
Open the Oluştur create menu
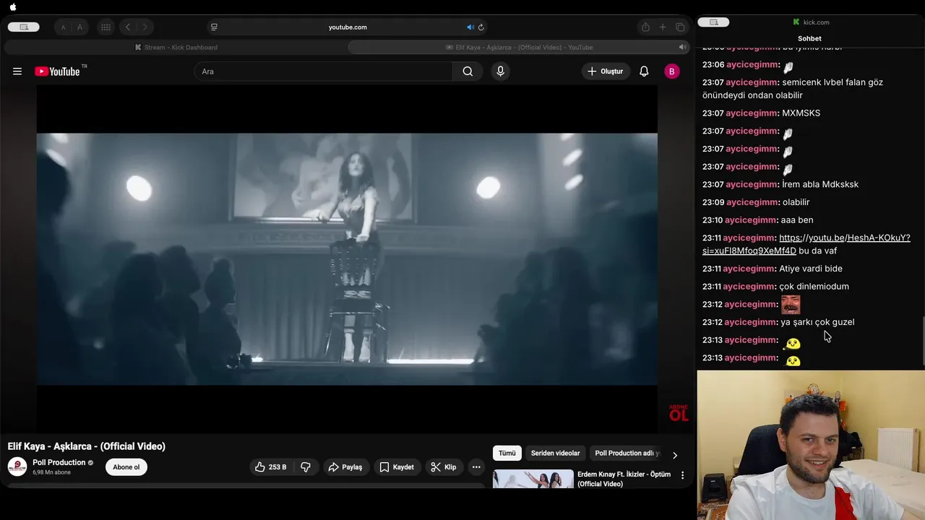[x=606, y=71]
